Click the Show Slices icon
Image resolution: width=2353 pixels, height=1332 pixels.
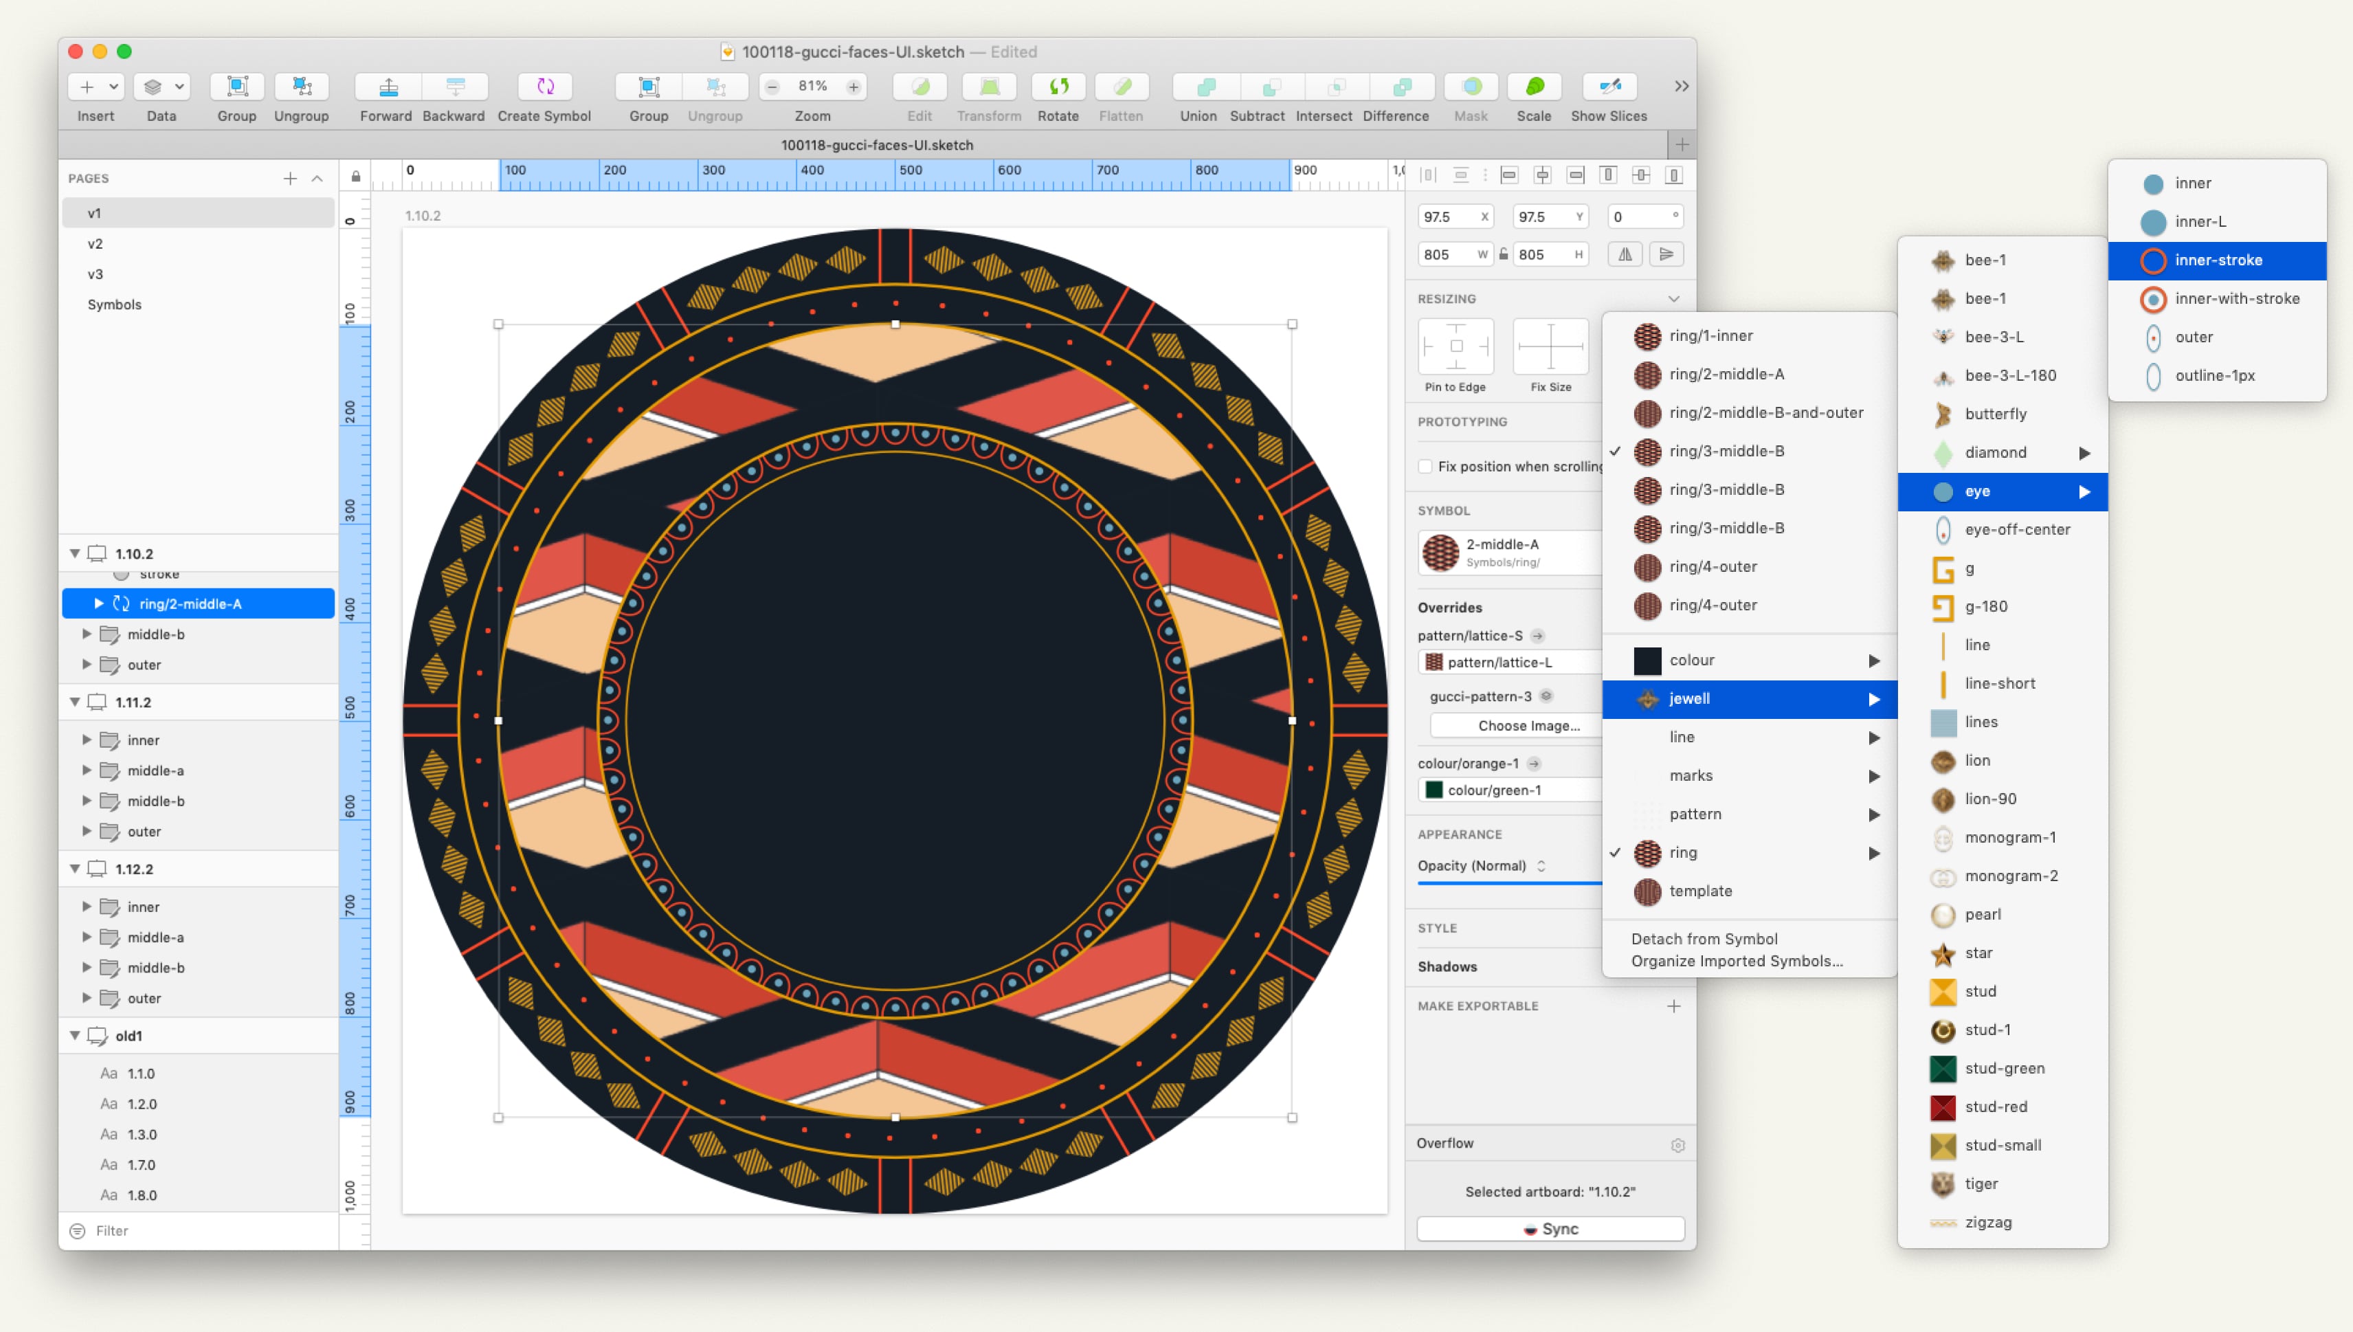click(x=1609, y=86)
